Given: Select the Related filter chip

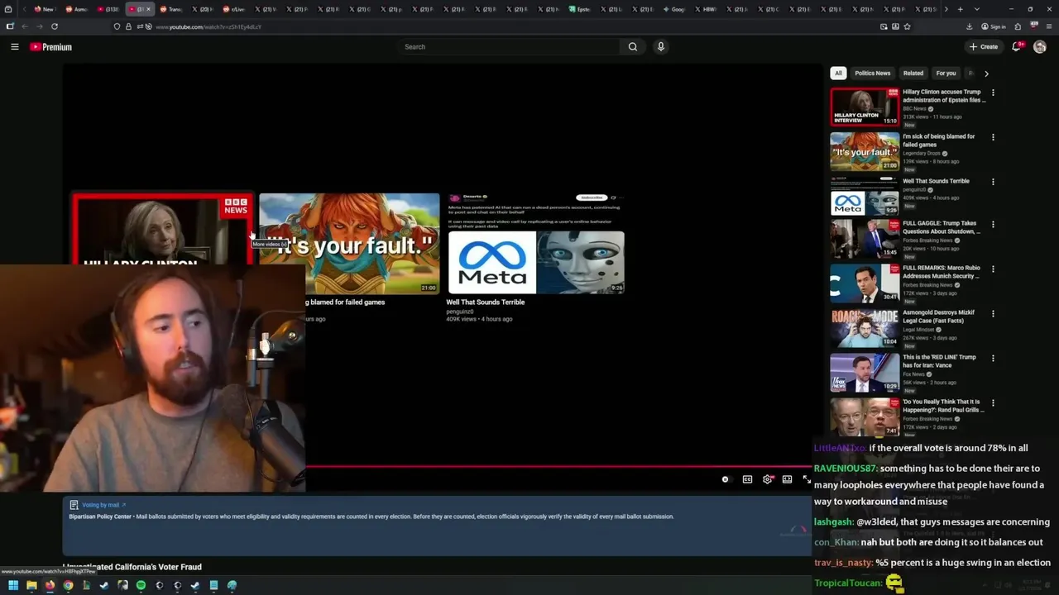Looking at the screenshot, I should [x=913, y=73].
